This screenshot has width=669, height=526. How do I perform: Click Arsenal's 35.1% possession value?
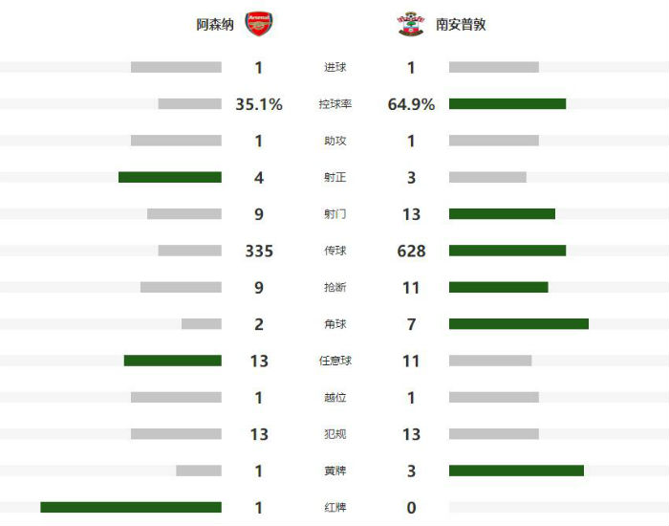[259, 104]
